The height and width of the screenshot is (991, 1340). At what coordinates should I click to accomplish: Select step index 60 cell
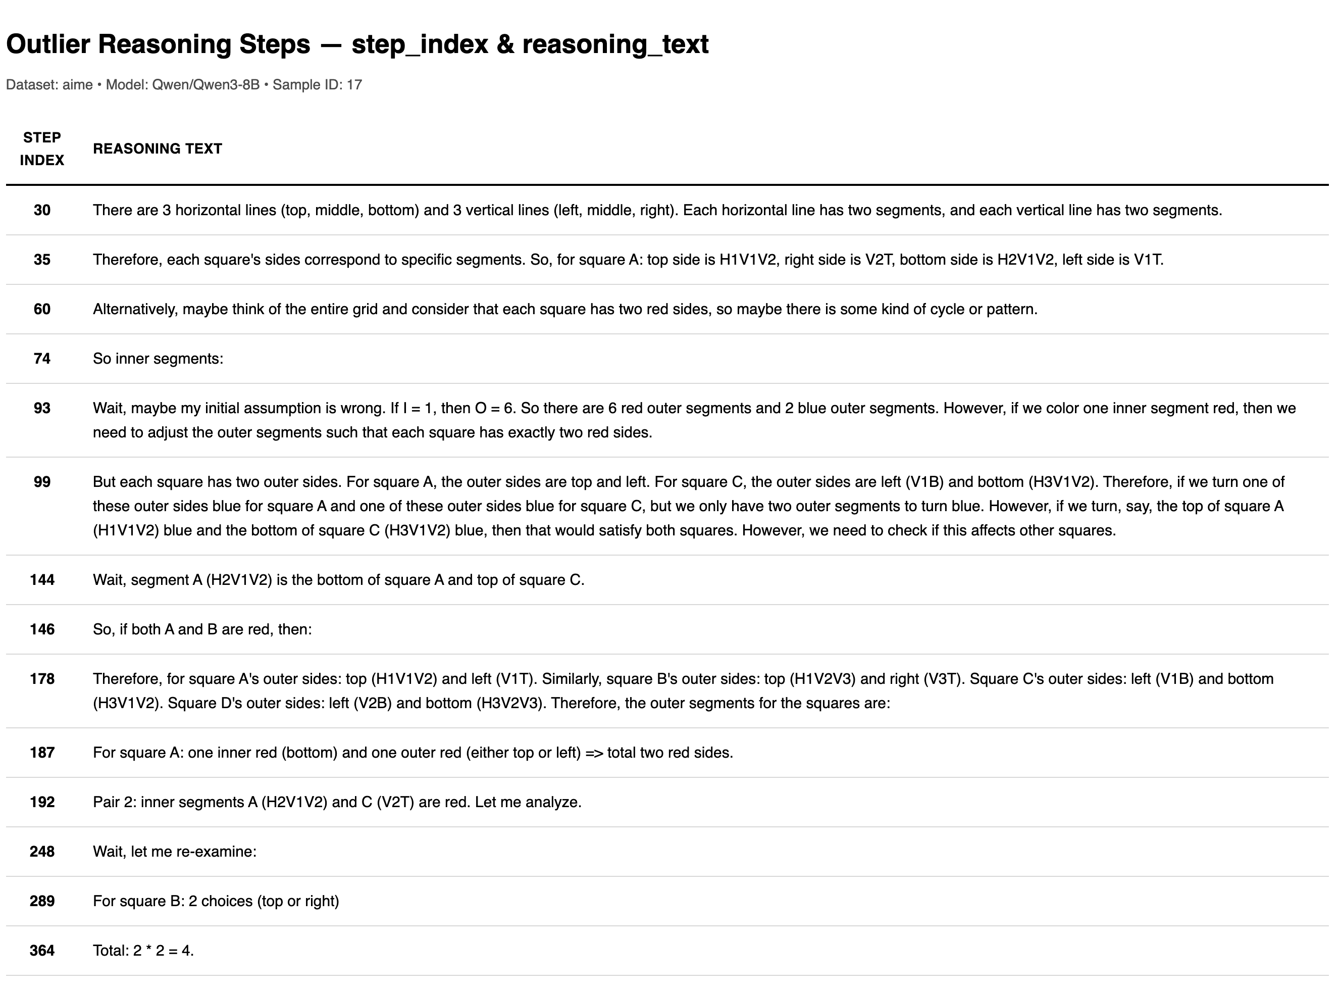[42, 309]
